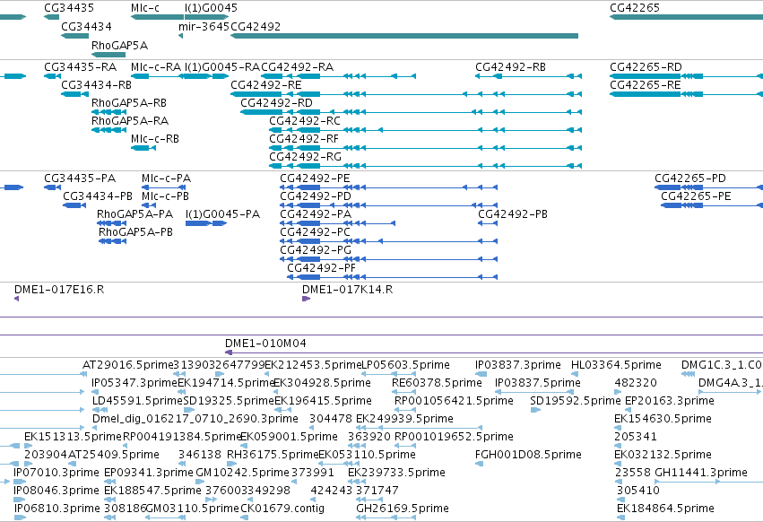This screenshot has width=763, height=522.
Task: Click the l(1)G0045-RA transcript label
Action: pyautogui.click(x=222, y=66)
